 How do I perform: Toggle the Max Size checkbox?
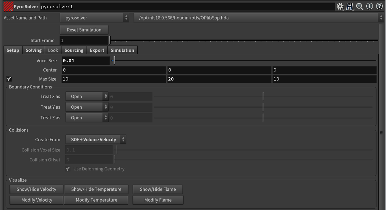pos(9,79)
